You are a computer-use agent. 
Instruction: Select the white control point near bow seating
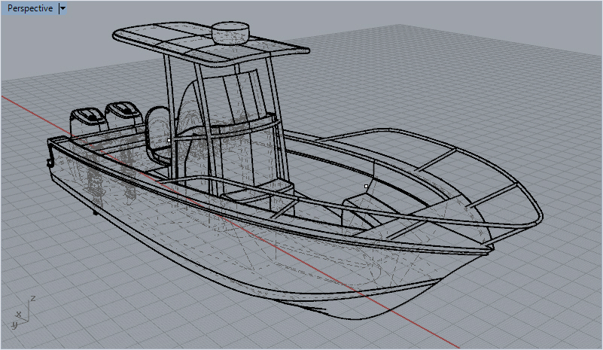[x=367, y=186]
